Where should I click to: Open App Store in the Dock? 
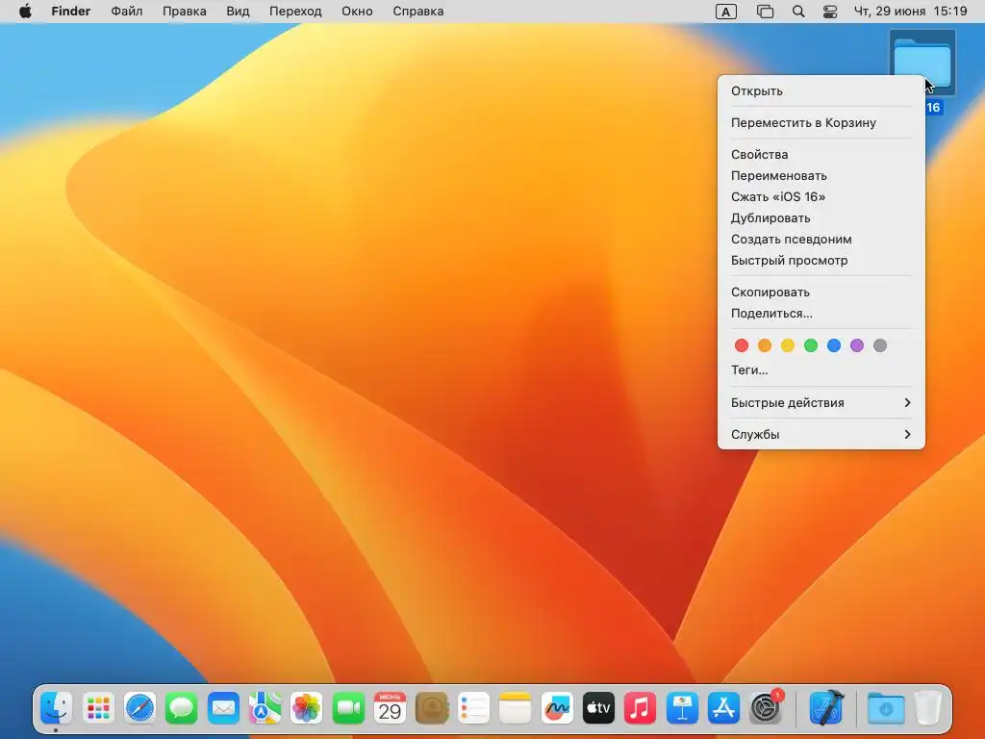tap(723, 708)
